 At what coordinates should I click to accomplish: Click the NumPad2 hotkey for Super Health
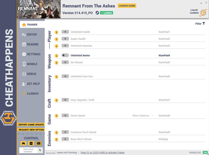point(164,39)
